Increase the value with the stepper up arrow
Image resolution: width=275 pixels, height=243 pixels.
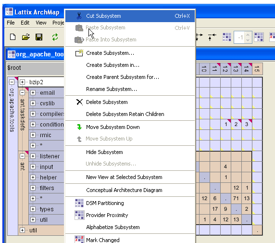(x=248, y=35)
